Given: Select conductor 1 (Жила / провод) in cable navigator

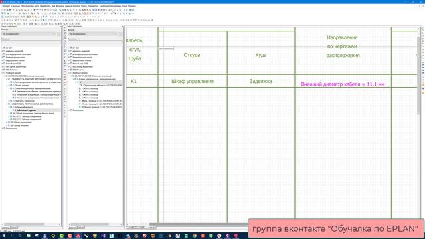Looking at the screenshot, I should (x=88, y=88).
